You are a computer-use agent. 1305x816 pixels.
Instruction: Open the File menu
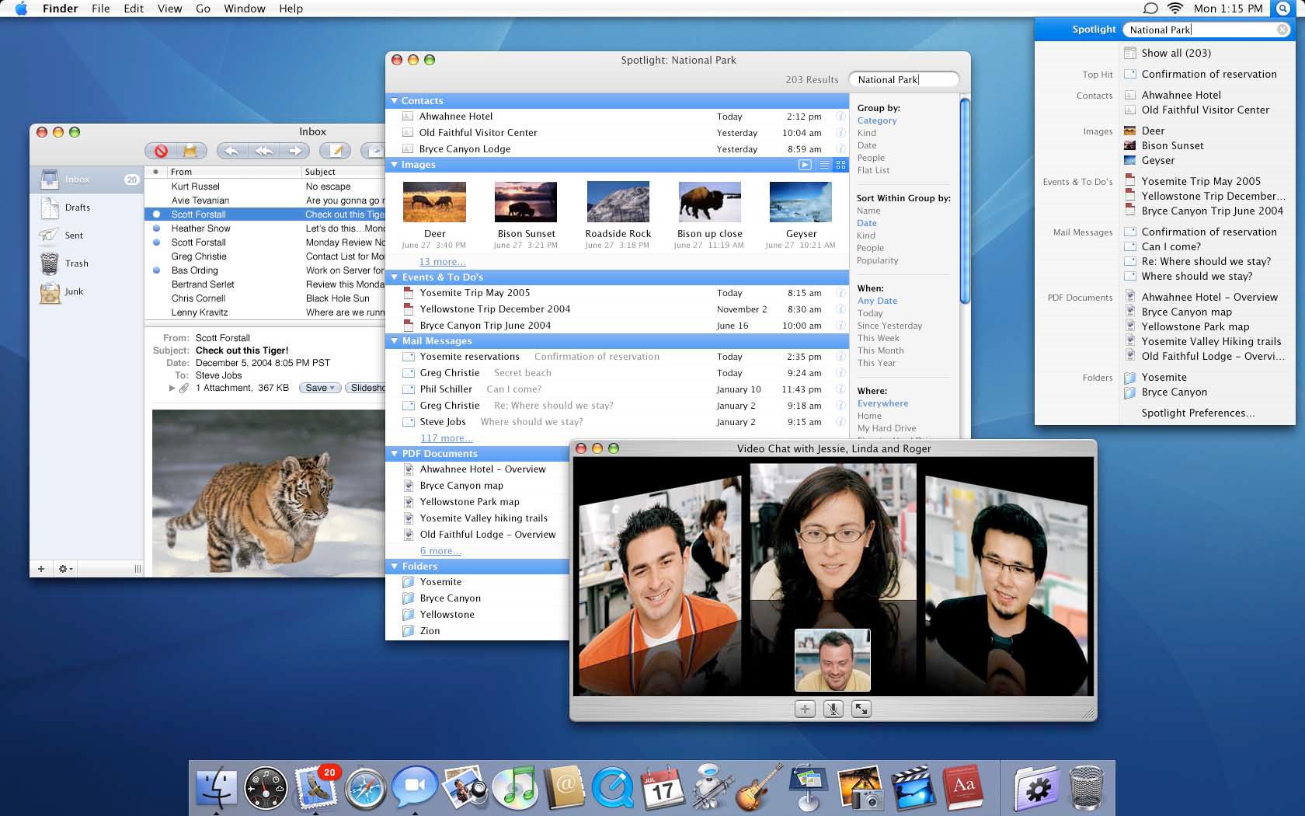[x=101, y=9]
